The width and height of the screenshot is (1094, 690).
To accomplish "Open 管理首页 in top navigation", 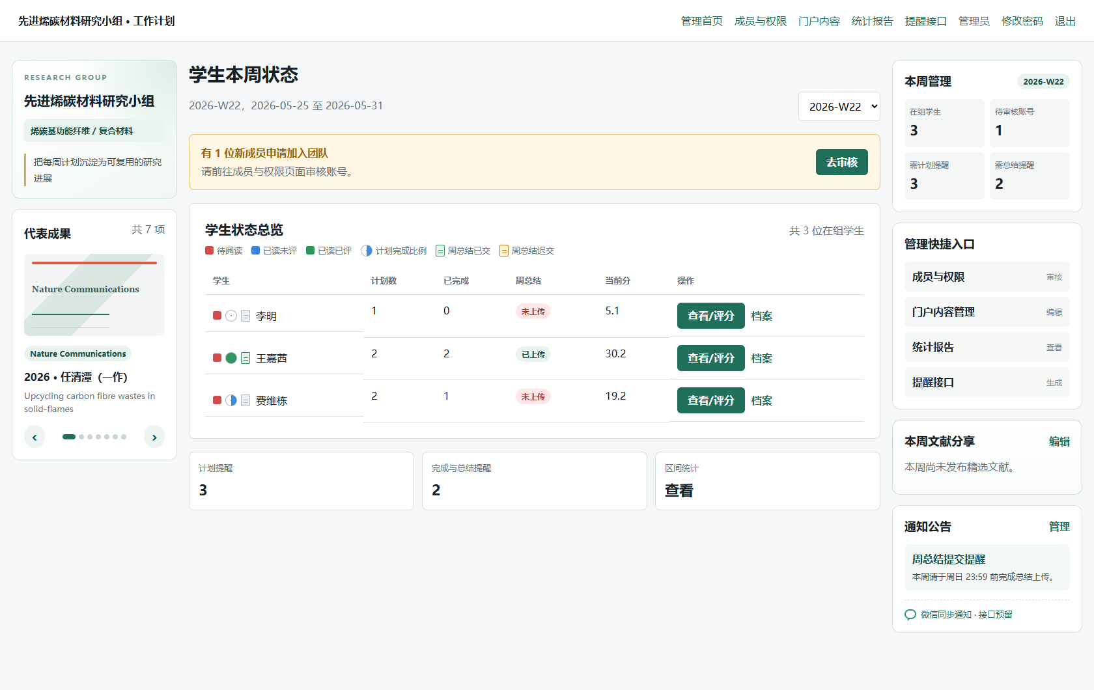I will 702,21.
